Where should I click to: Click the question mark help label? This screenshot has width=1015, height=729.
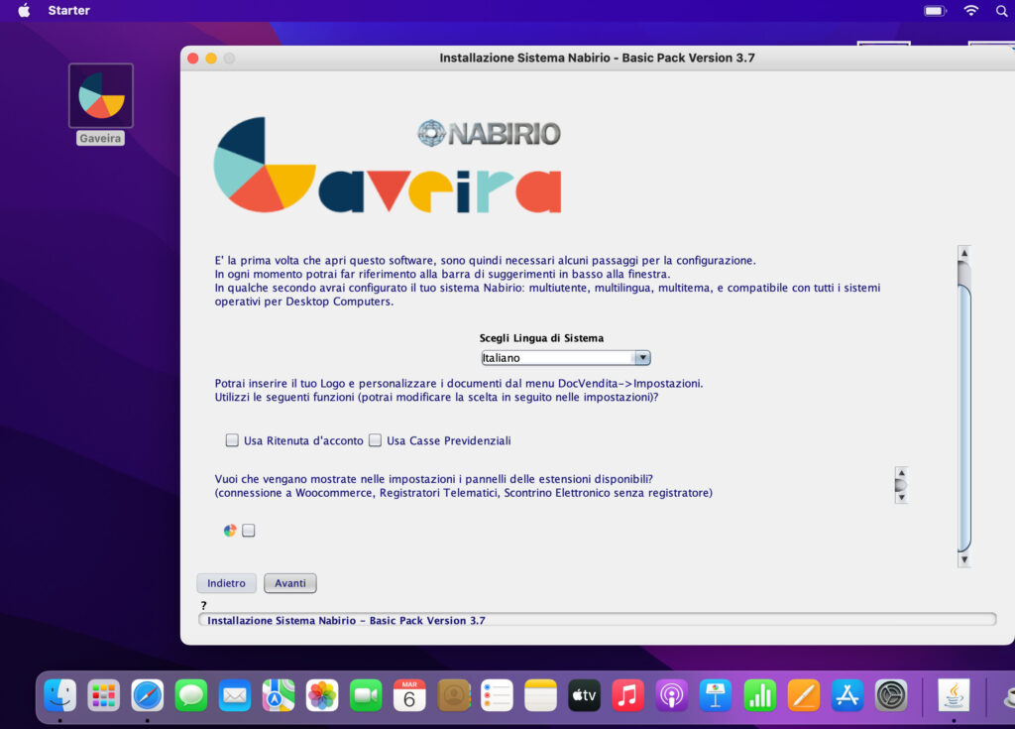203,605
